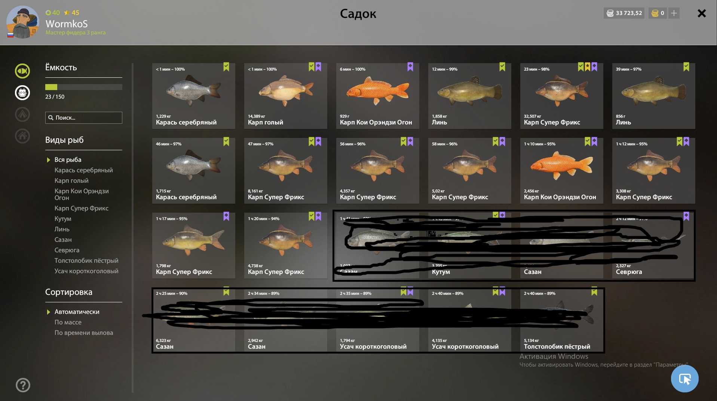Select sorting option По времени вылова
The height and width of the screenshot is (401, 717).
coord(84,333)
